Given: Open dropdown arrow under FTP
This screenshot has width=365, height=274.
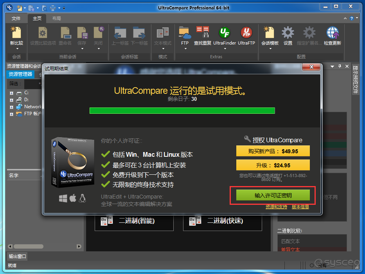Looking at the screenshot, I should click(x=185, y=49).
